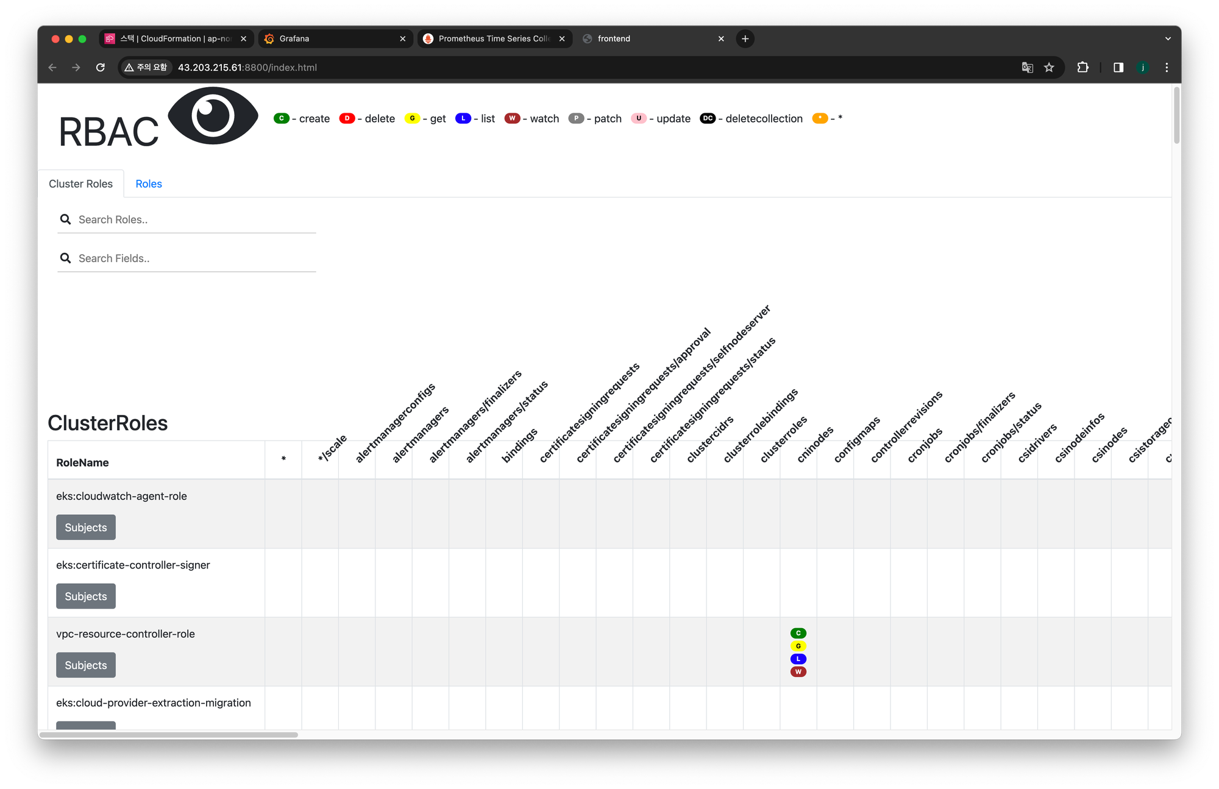Open the extensions puzzle icon
The width and height of the screenshot is (1219, 789).
(1083, 68)
